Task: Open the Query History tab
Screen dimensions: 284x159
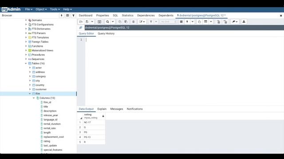Action: pos(106,34)
